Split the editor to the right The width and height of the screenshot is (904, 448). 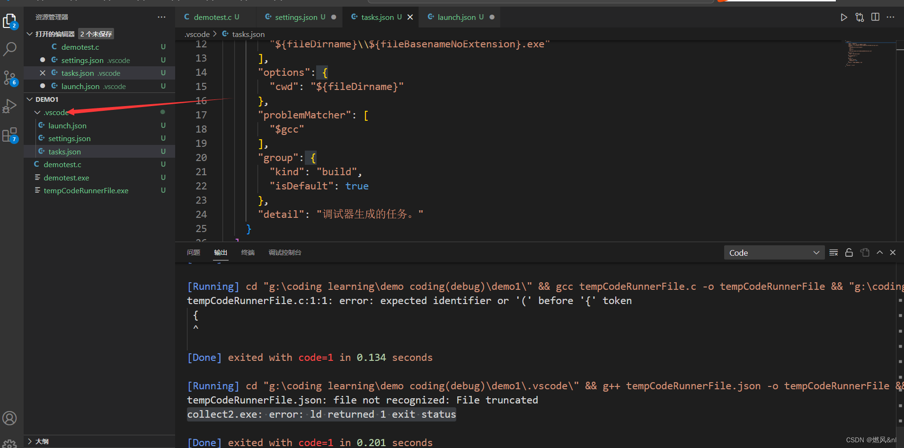[x=875, y=17]
